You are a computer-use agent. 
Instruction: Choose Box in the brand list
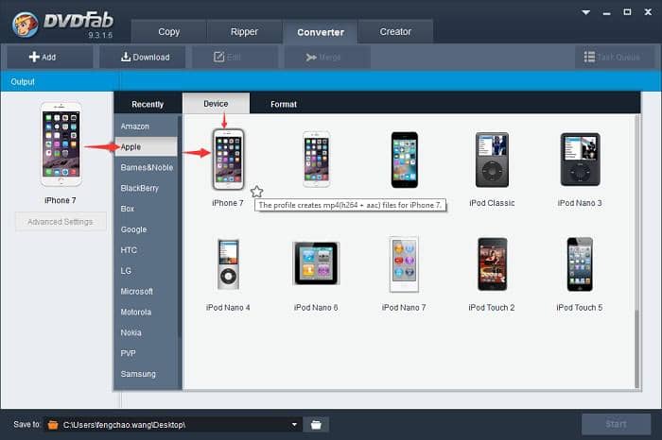point(146,209)
